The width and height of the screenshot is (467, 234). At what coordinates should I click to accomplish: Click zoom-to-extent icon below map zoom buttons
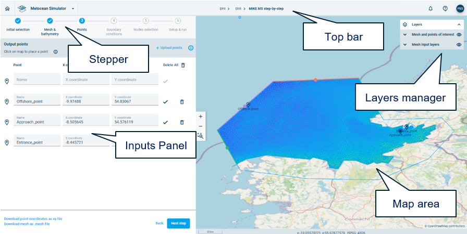[x=201, y=136]
